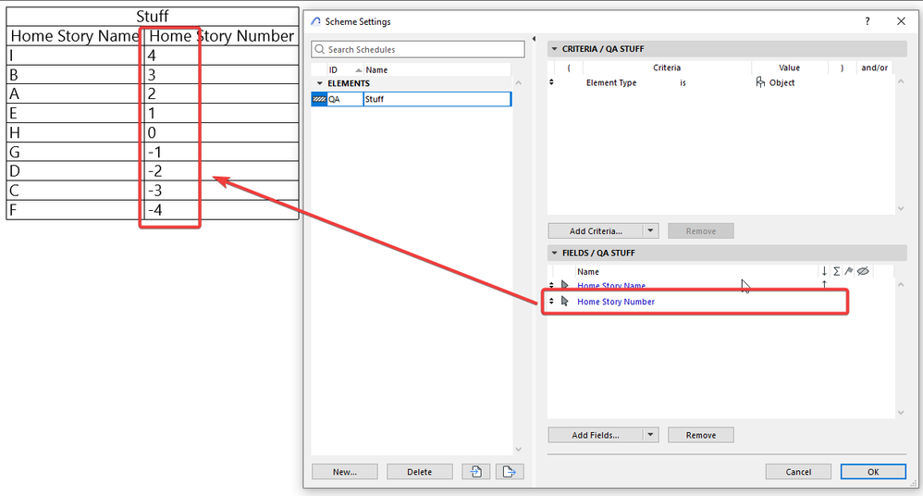Click the and/or column header
This screenshot has width=923, height=496.
[x=874, y=68]
